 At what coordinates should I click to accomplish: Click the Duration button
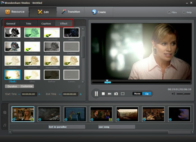tap(12, 86)
